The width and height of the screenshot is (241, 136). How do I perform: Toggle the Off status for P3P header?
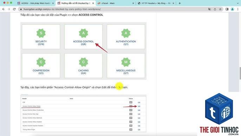131,102
